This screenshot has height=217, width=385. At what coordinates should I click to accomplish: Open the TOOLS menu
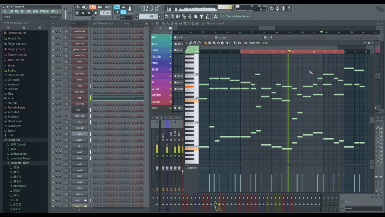click(54, 11)
